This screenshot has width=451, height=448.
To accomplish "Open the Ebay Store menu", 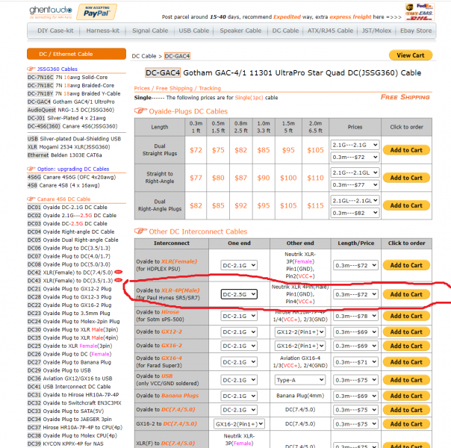I will coord(416,31).
